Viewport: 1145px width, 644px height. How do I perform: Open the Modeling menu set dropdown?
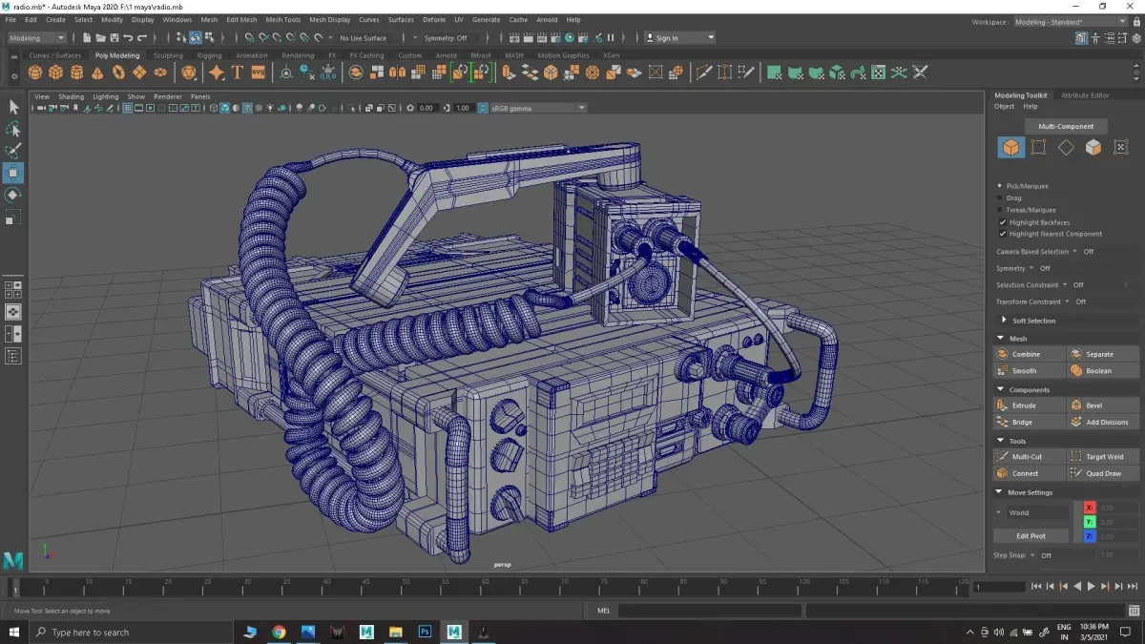point(37,38)
